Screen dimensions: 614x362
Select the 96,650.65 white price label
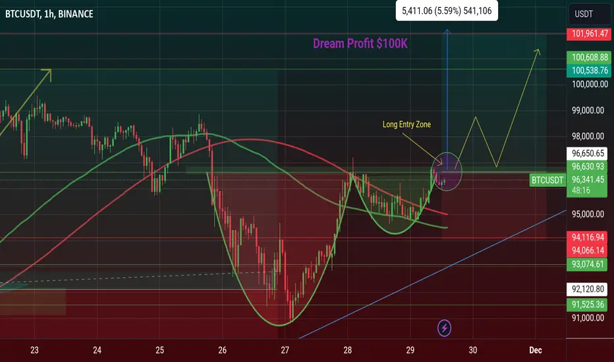click(x=587, y=153)
